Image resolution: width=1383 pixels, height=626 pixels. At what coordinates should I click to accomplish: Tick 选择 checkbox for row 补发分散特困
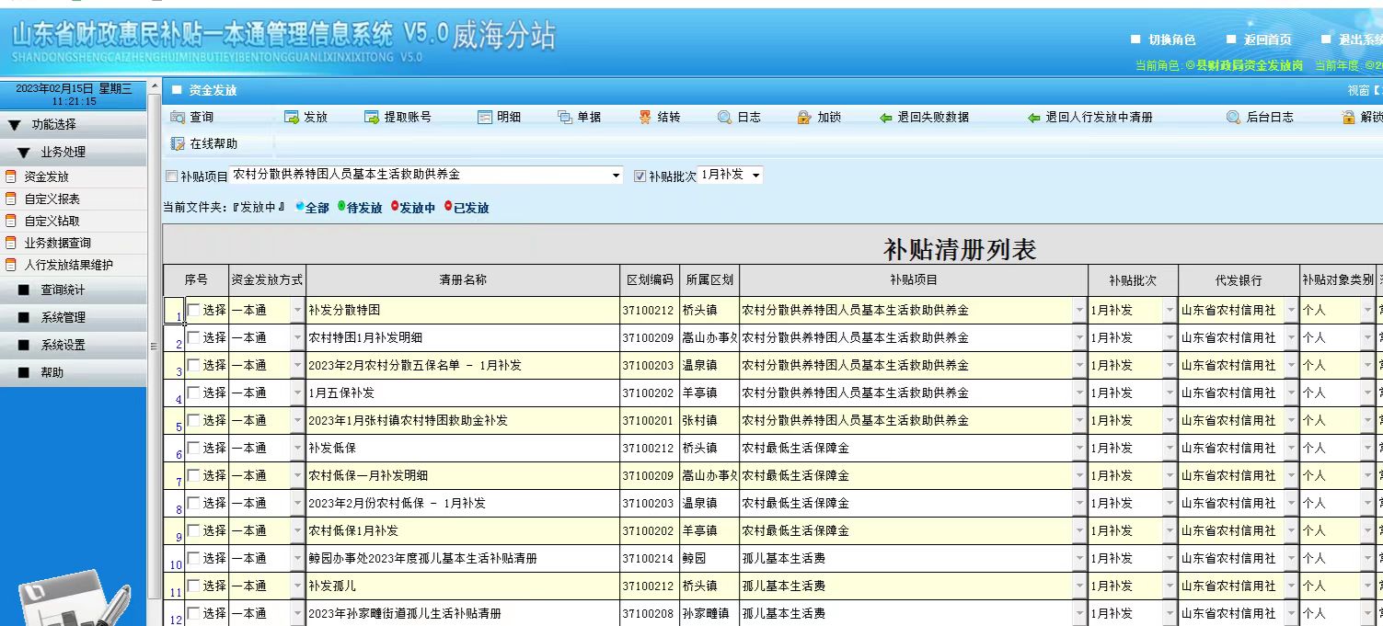pyautogui.click(x=193, y=311)
